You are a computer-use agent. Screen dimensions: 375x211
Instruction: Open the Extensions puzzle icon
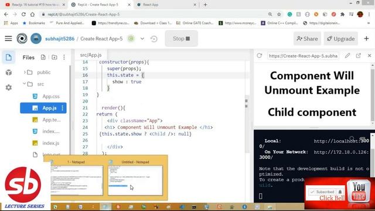[342, 14]
